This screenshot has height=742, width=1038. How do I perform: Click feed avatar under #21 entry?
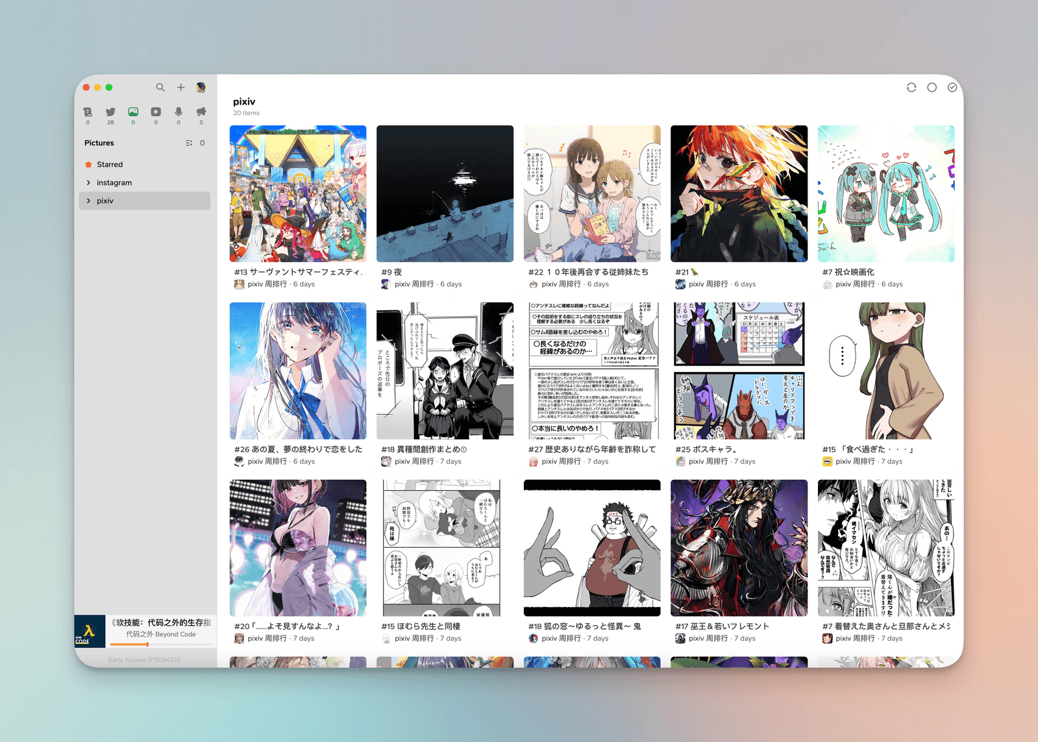click(x=680, y=284)
